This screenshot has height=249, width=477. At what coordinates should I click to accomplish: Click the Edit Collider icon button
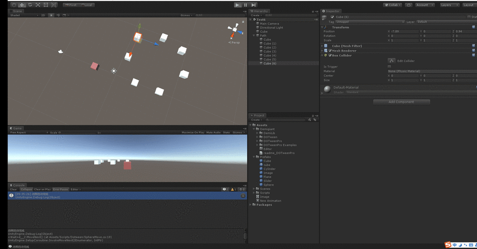point(392,61)
